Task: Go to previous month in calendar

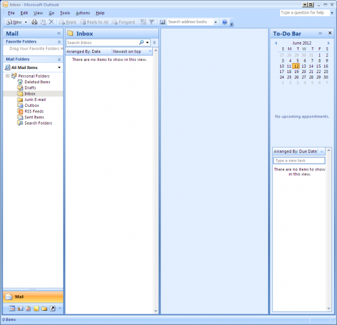Action: click(x=276, y=43)
